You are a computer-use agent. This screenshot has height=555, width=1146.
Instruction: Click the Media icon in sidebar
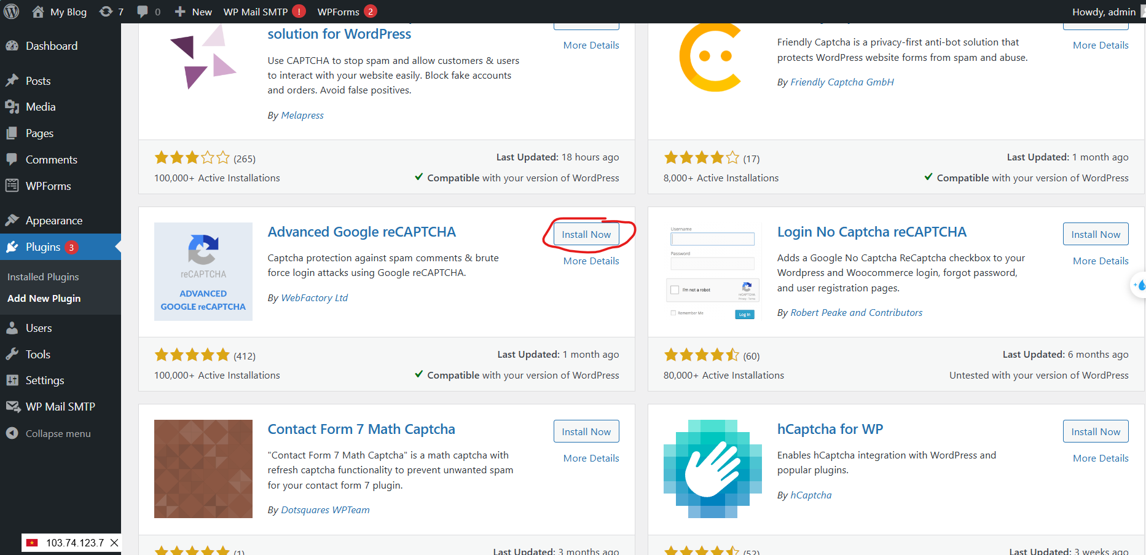click(12, 107)
